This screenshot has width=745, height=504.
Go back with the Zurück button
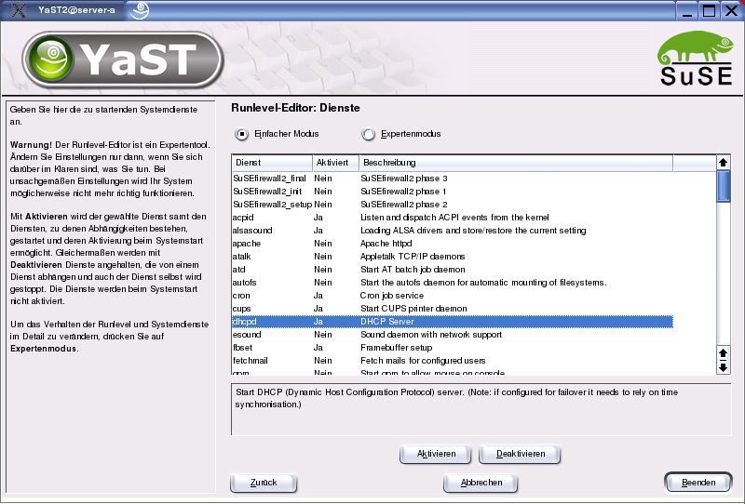(264, 483)
